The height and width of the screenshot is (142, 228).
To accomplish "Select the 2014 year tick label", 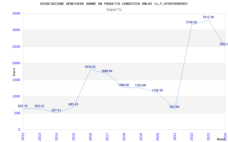I will [x=57, y=136].
